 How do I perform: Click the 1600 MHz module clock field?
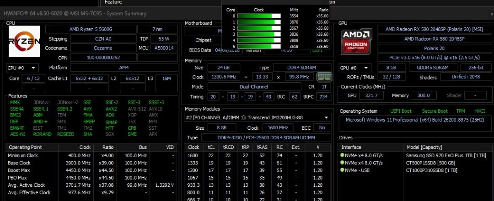point(278,128)
